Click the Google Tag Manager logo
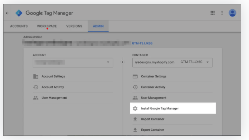Screen dimensions: 249x140 click(19, 13)
